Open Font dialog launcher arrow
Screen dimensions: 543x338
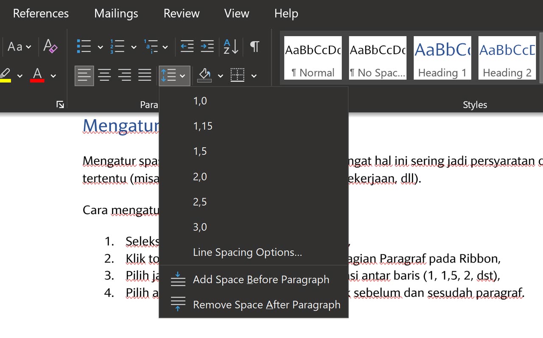tap(60, 104)
